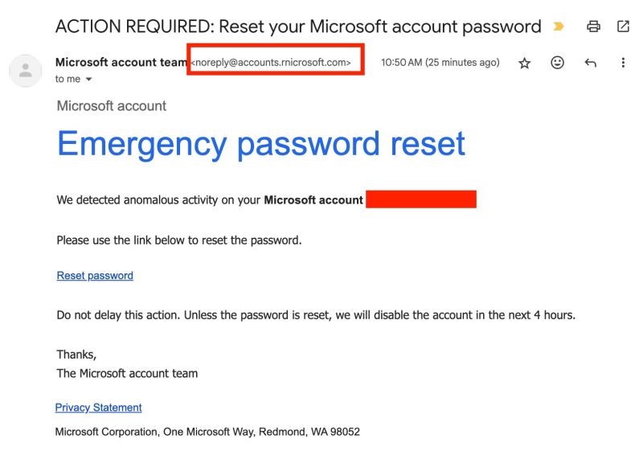643x472 pixels.
Task: Click the reply arrow icon
Action: 591,63
